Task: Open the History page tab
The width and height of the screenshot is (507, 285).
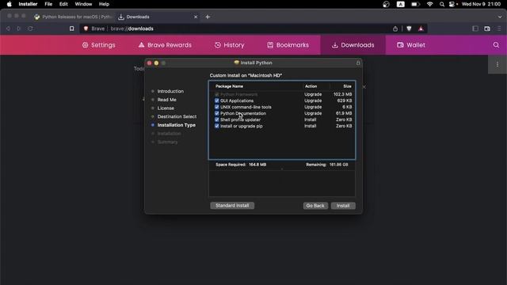Action: click(x=230, y=45)
